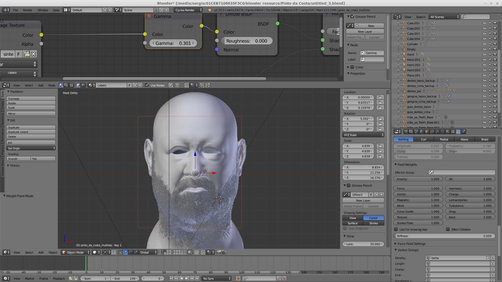Viewport: 502px width, 282px height.
Task: Open the Node menu in the node editor
Action: coord(52,85)
